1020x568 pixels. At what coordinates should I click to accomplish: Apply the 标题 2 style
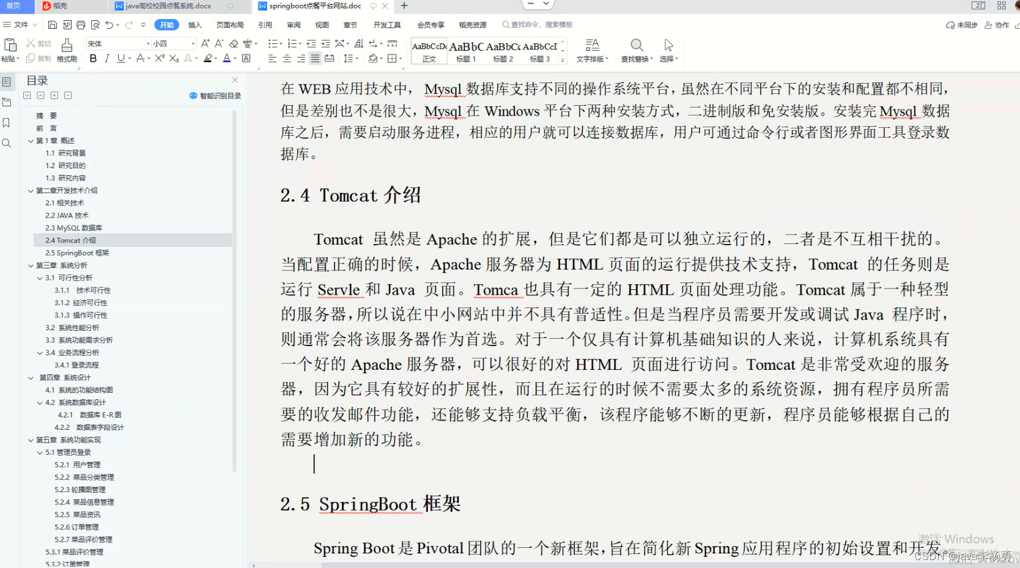(x=503, y=51)
